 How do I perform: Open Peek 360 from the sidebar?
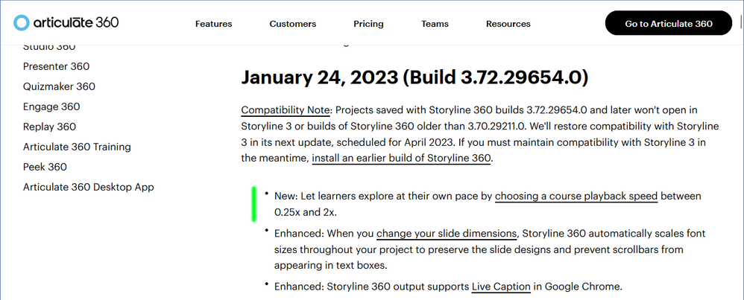coord(45,167)
